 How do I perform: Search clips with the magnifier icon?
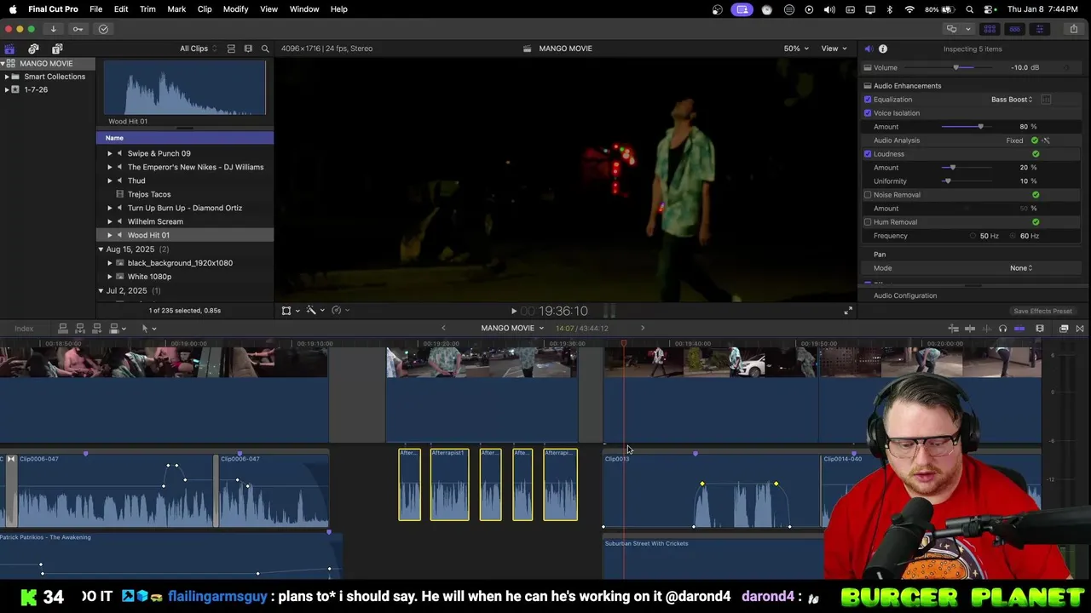(x=265, y=49)
